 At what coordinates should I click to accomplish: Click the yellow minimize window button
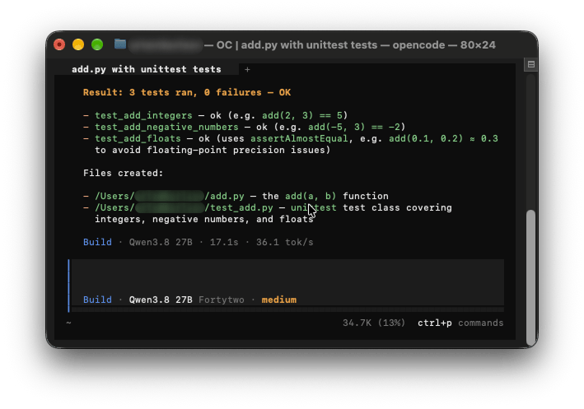tap(78, 44)
